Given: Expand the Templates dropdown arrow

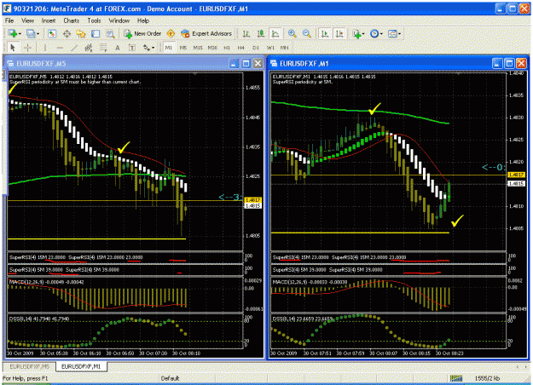Looking at the screenshot, I should 399,34.
